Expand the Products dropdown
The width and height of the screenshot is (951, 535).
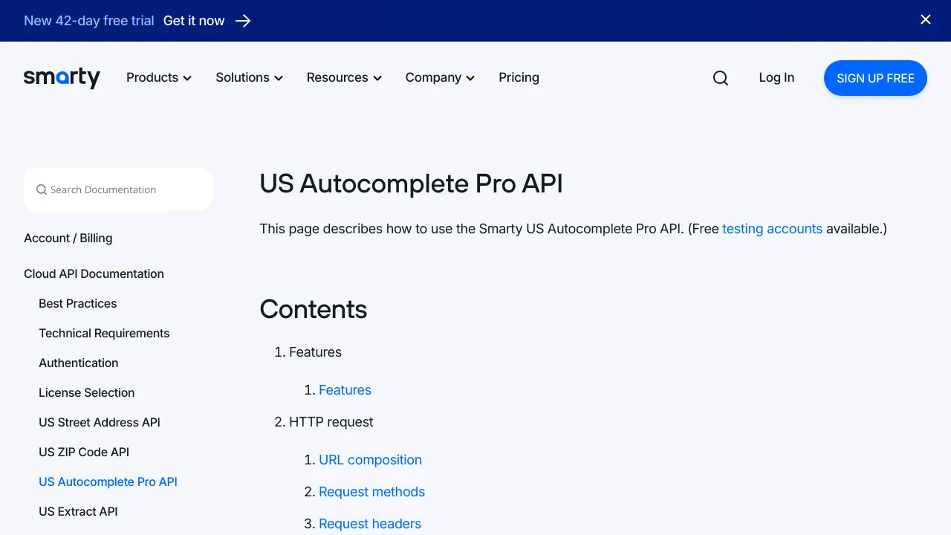[159, 77]
